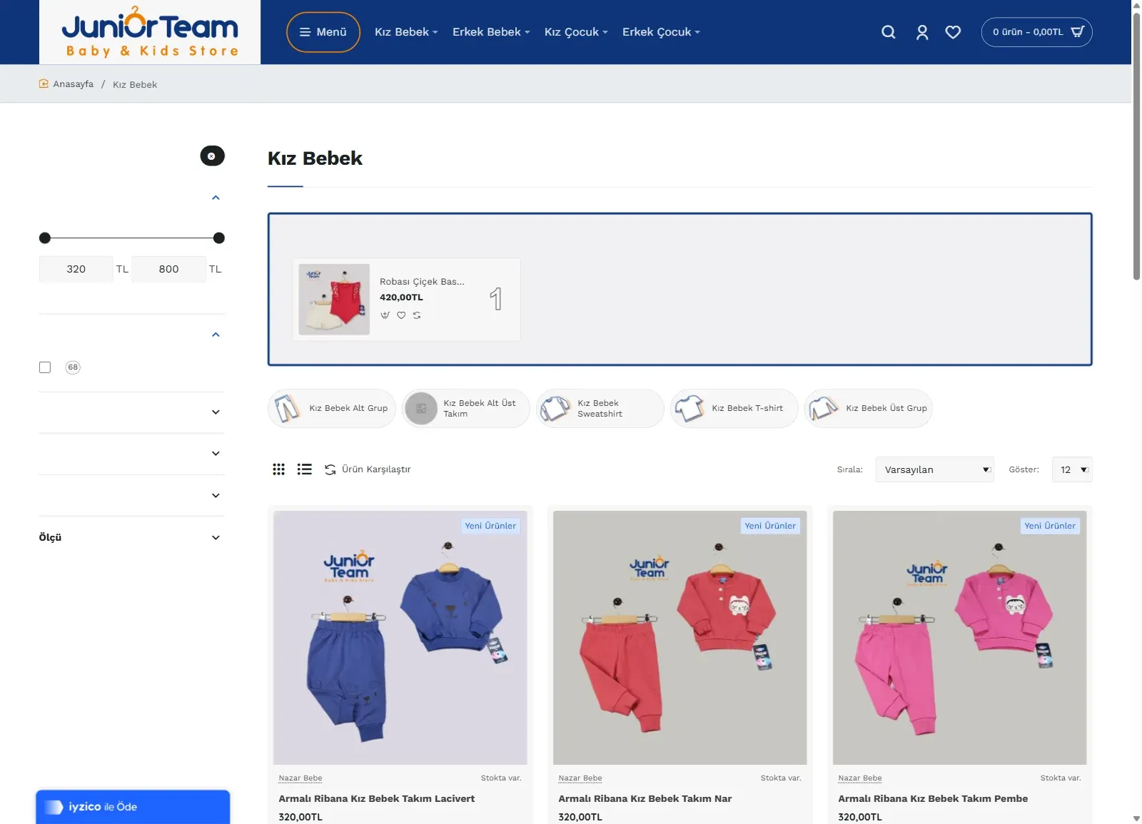This screenshot has height=824, width=1142.
Task: Open Kız Bebek Sweatshirt category icon
Action: (x=555, y=408)
